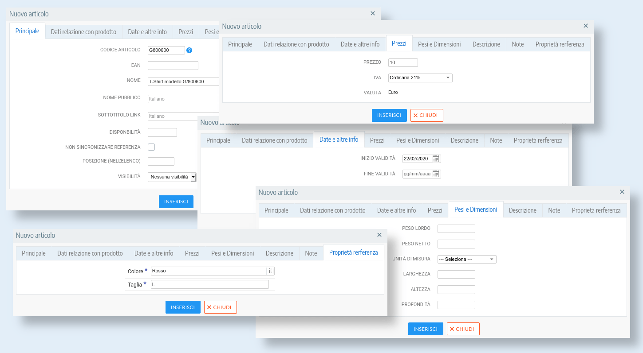
Task: Toggle the Non Sincronizzare Referenza checkbox
Action: 151,147
